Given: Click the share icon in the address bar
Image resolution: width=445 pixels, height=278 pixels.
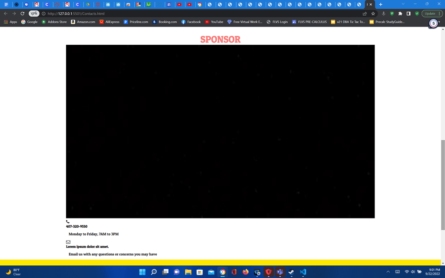Looking at the screenshot, I should (x=365, y=13).
